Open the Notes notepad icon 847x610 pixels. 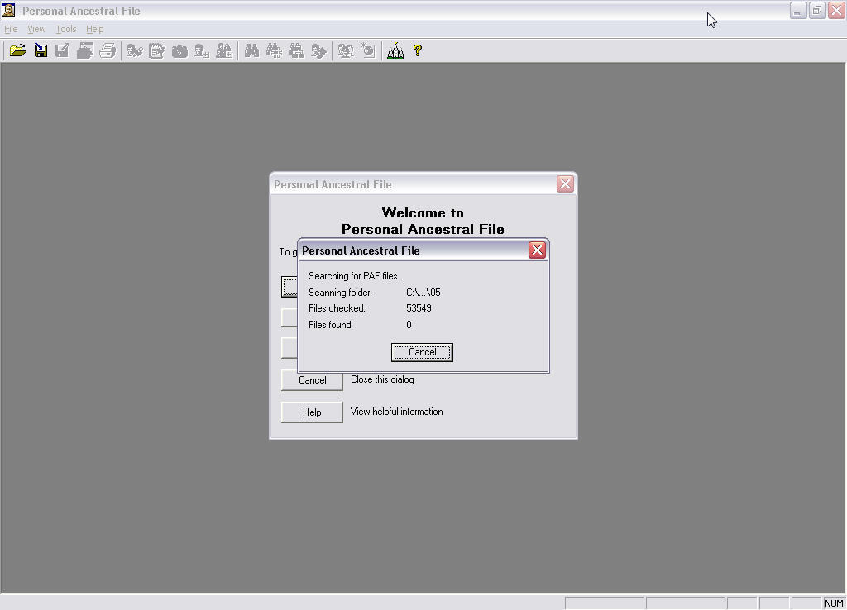[157, 50]
